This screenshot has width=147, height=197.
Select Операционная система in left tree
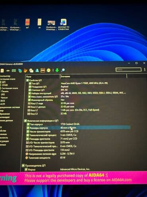pos(10,107)
